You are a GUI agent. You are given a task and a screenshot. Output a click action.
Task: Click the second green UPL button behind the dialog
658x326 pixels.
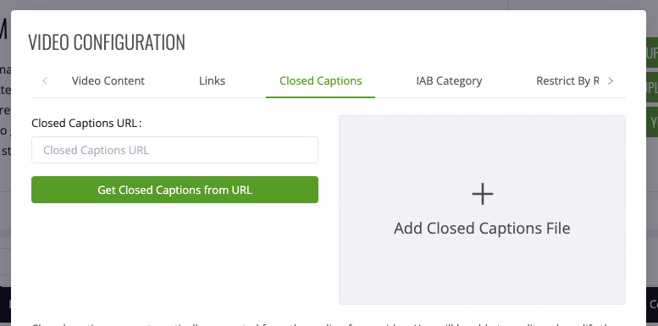click(x=652, y=87)
